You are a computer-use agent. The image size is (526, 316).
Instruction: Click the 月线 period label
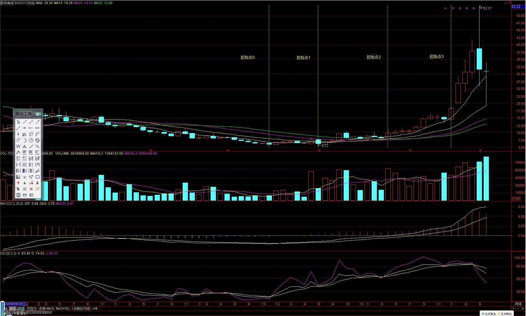pos(518,304)
